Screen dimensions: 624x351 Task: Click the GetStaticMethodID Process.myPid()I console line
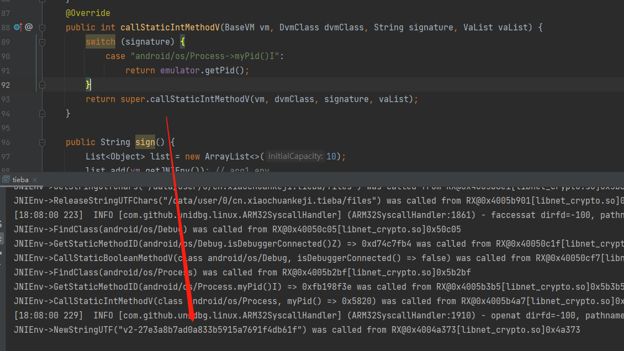(x=319, y=286)
